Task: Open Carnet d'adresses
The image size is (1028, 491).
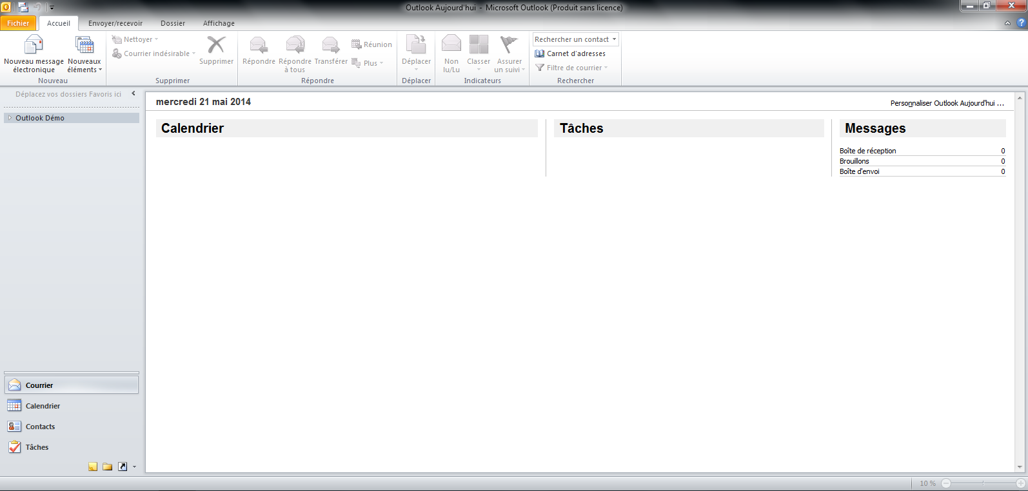Action: click(x=570, y=53)
